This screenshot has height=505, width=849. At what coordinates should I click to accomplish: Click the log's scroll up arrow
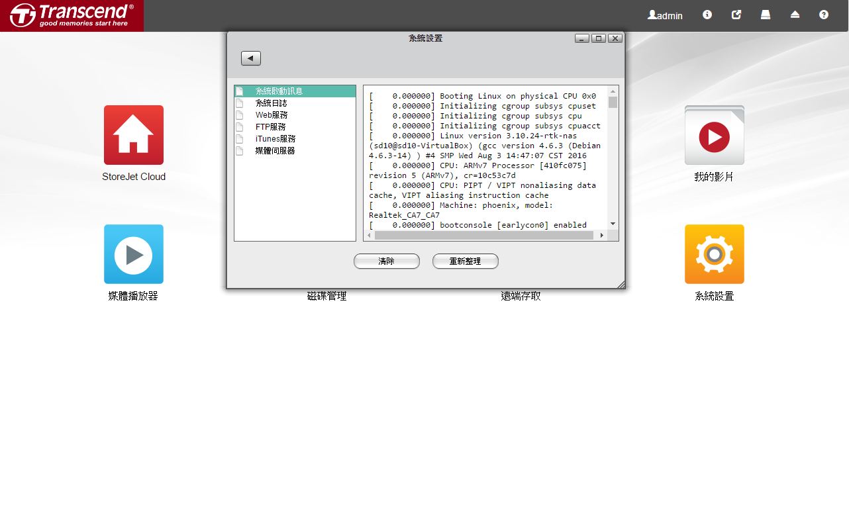pyautogui.click(x=613, y=91)
